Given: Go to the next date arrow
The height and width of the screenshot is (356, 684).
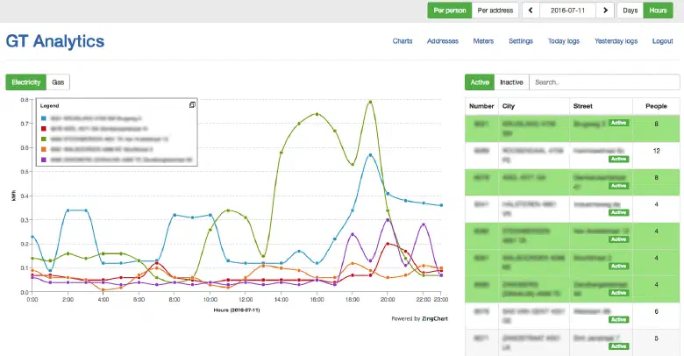Looking at the screenshot, I should (605, 11).
